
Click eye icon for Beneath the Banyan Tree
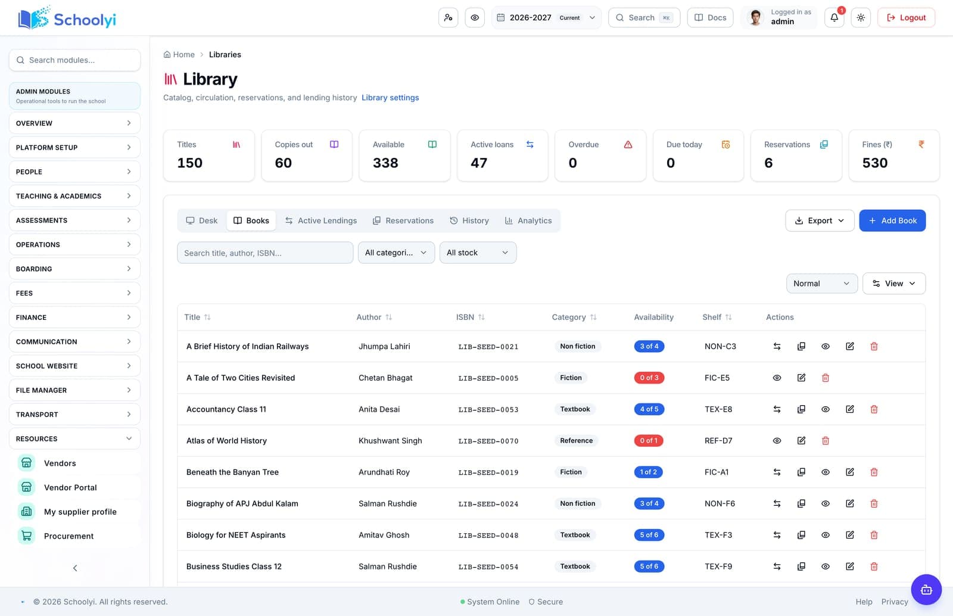(826, 472)
